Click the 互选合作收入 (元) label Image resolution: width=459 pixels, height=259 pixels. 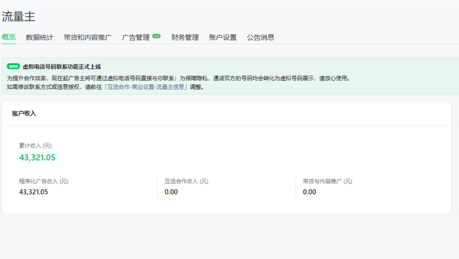186,181
